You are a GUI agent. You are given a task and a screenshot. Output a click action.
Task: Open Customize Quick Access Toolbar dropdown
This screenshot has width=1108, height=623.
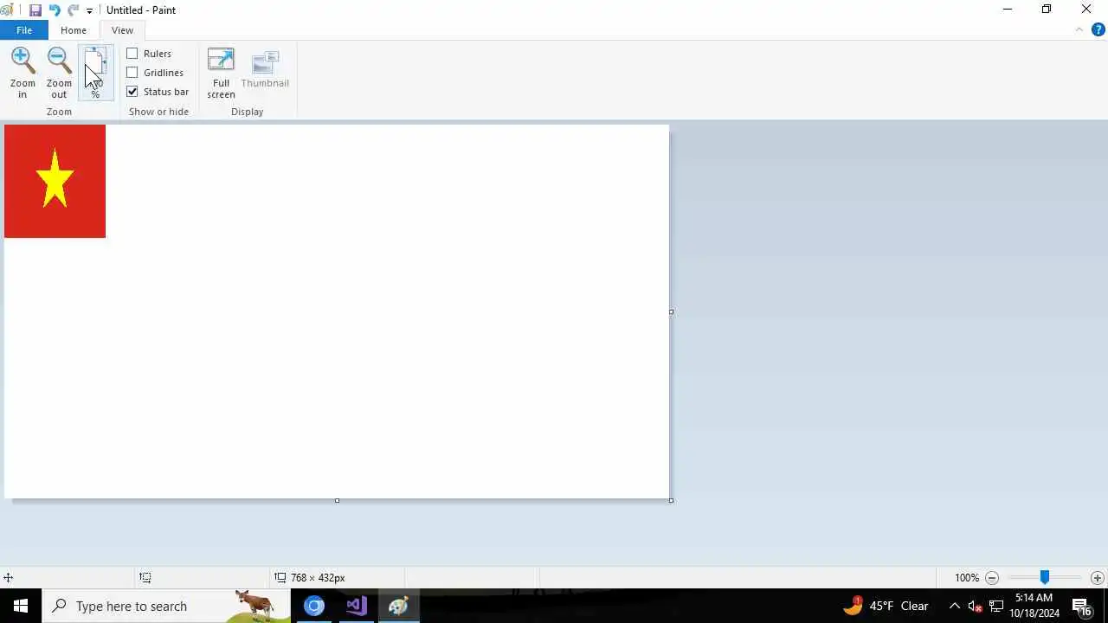[89, 11]
